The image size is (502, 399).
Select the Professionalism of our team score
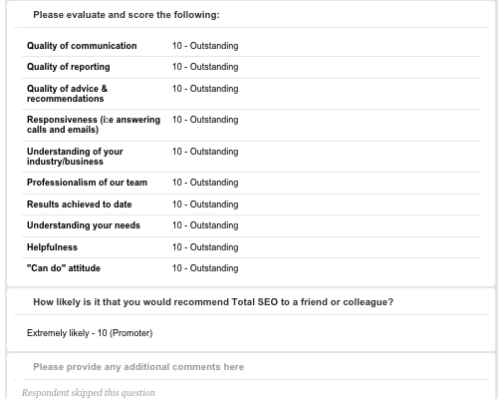point(205,183)
